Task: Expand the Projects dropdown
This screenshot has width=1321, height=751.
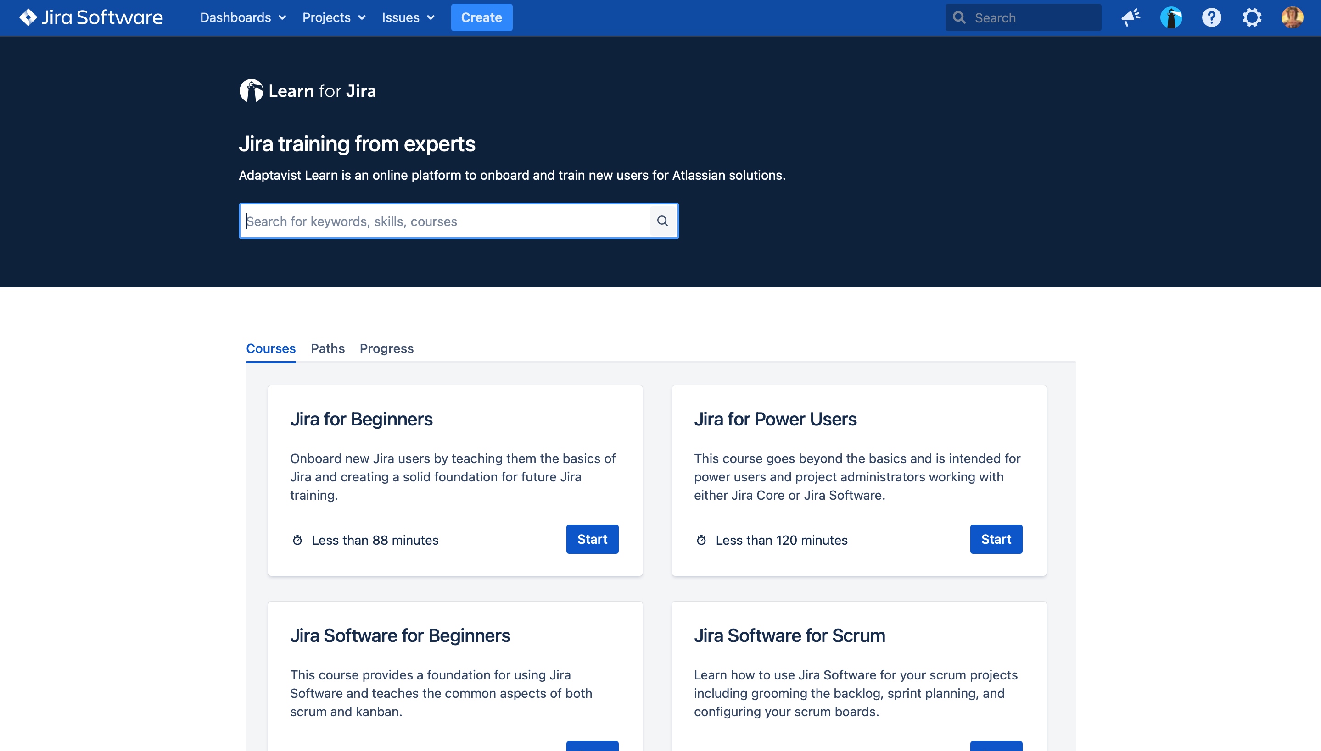Action: [334, 17]
